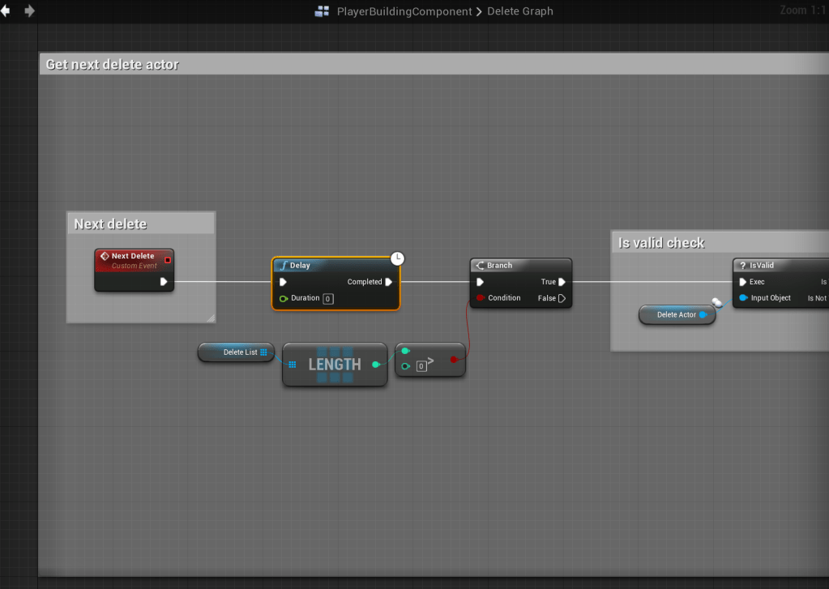Click the Delete List array output pin
Image resolution: width=829 pixels, height=589 pixels.
point(263,352)
